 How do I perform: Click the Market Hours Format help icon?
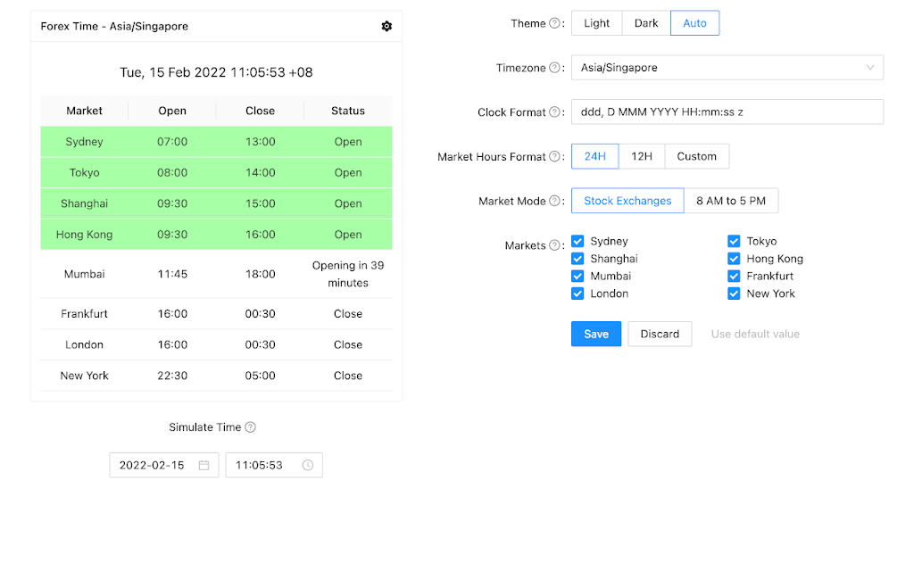(x=555, y=156)
